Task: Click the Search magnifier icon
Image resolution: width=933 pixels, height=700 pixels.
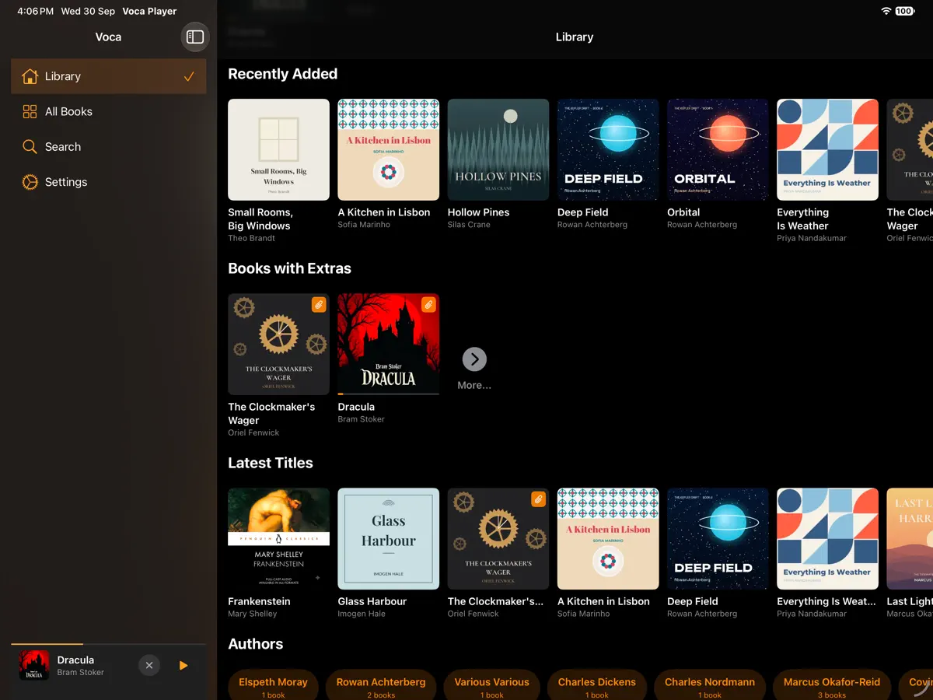Action: pyautogui.click(x=30, y=146)
